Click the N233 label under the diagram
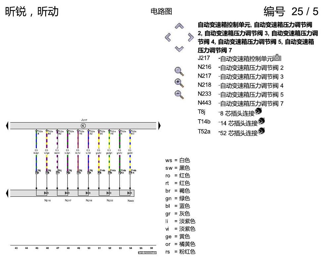This screenshot has width=325, height=261. pos(110,200)
